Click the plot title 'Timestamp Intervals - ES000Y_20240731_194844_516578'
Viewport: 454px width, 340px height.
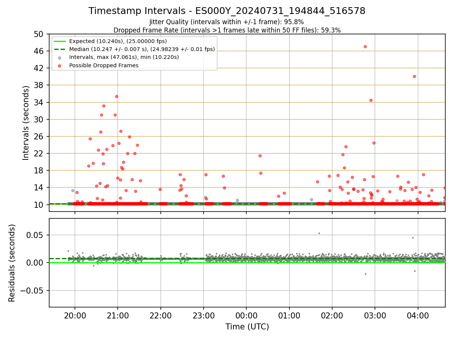tap(227, 11)
